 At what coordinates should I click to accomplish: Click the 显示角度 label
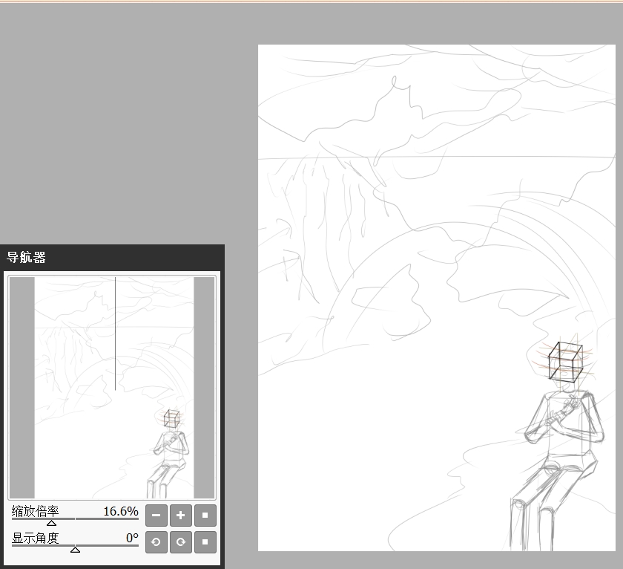(36, 538)
